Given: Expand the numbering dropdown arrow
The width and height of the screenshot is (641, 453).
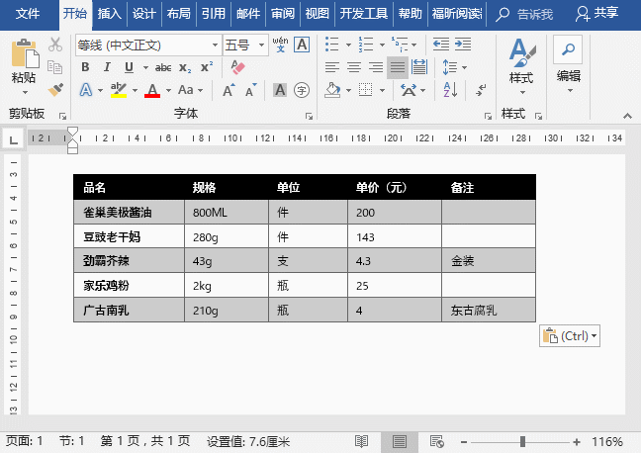Looking at the screenshot, I should 382,45.
